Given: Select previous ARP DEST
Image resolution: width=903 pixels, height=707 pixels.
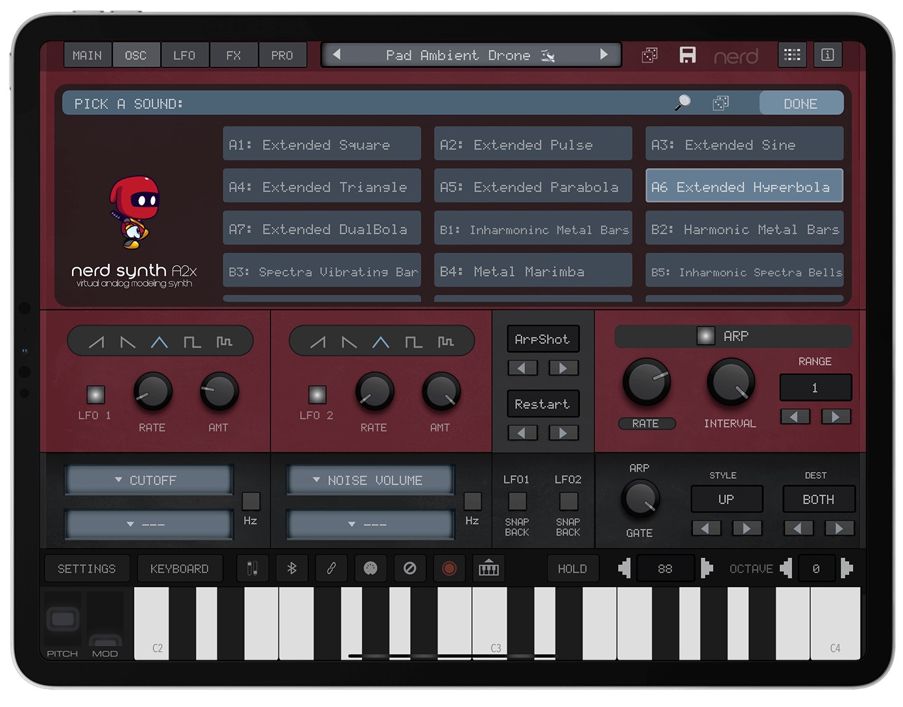Looking at the screenshot, I should (x=799, y=529).
